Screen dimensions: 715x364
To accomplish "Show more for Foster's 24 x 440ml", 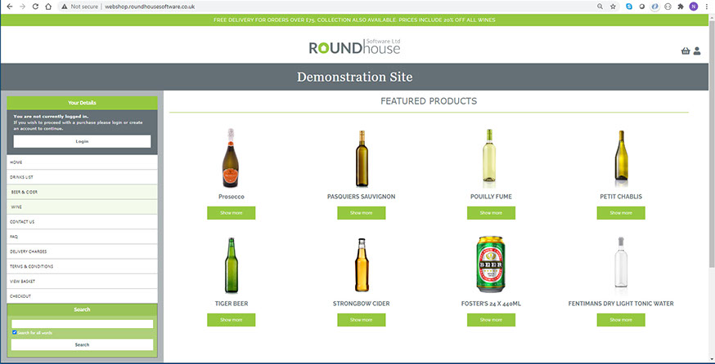I will pyautogui.click(x=491, y=320).
